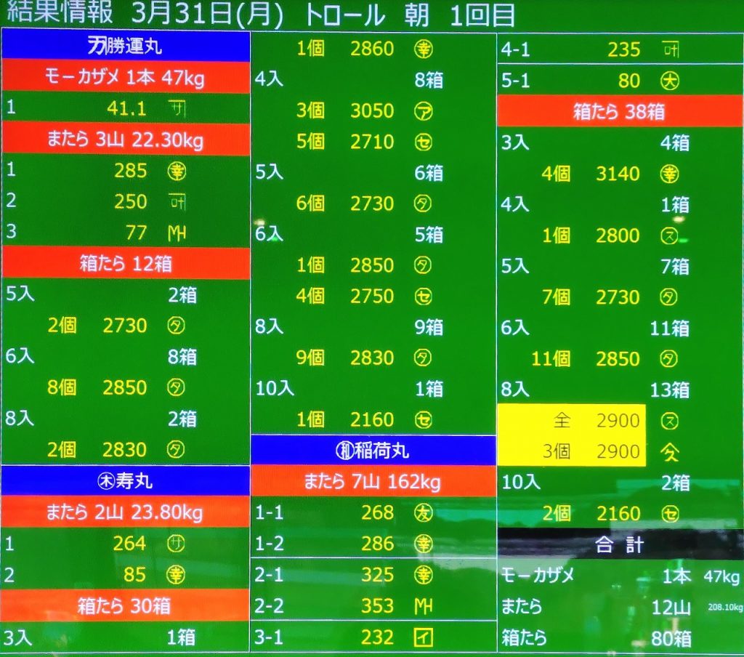Click the circled セ mark beside 2710
744x657 pixels.
click(424, 142)
